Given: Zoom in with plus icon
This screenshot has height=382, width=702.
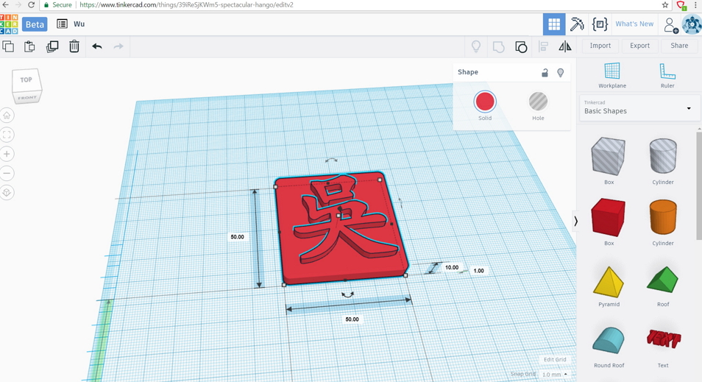Looking at the screenshot, I should (x=7, y=154).
